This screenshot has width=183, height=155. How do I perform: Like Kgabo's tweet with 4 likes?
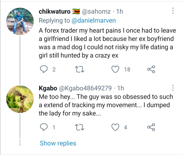115,127
